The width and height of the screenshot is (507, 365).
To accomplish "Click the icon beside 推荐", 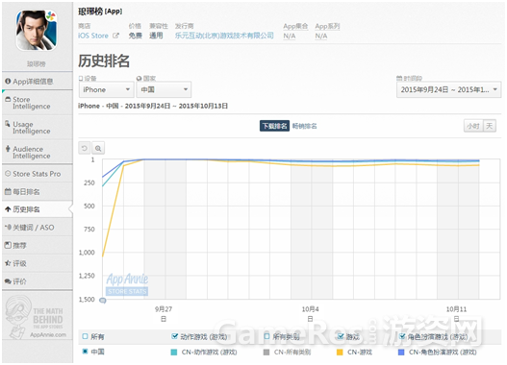I will point(8,245).
